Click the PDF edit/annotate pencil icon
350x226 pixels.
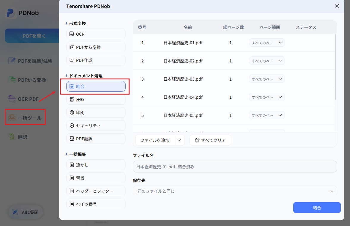click(x=12, y=61)
